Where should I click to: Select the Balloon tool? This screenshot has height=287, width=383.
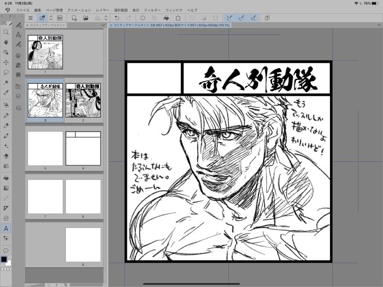coord(6,250)
